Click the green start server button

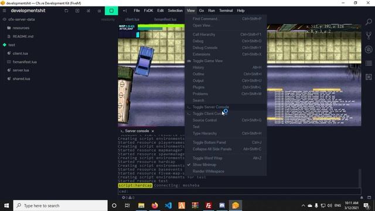tap(111, 11)
